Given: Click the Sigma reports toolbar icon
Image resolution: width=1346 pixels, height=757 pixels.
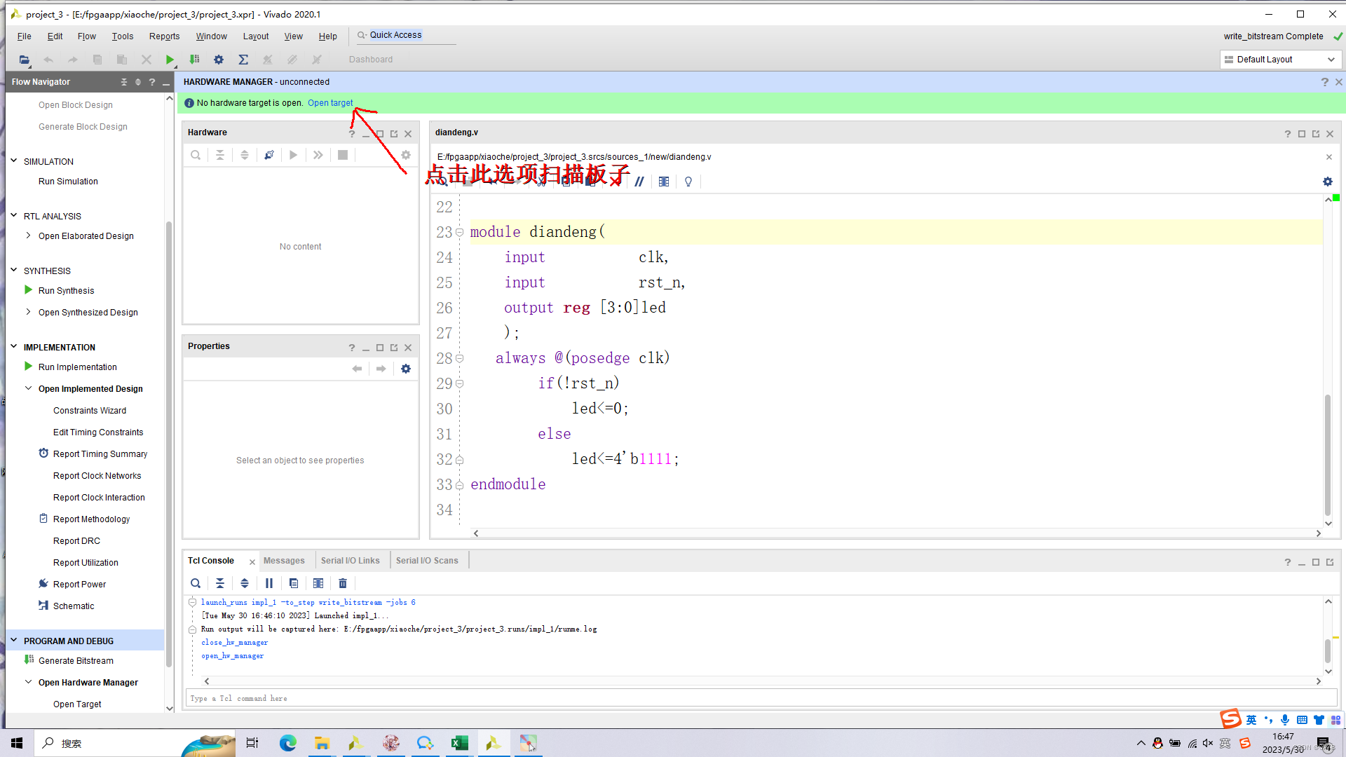Looking at the screenshot, I should [243, 60].
